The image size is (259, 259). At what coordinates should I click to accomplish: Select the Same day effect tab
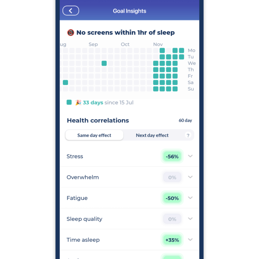94,135
